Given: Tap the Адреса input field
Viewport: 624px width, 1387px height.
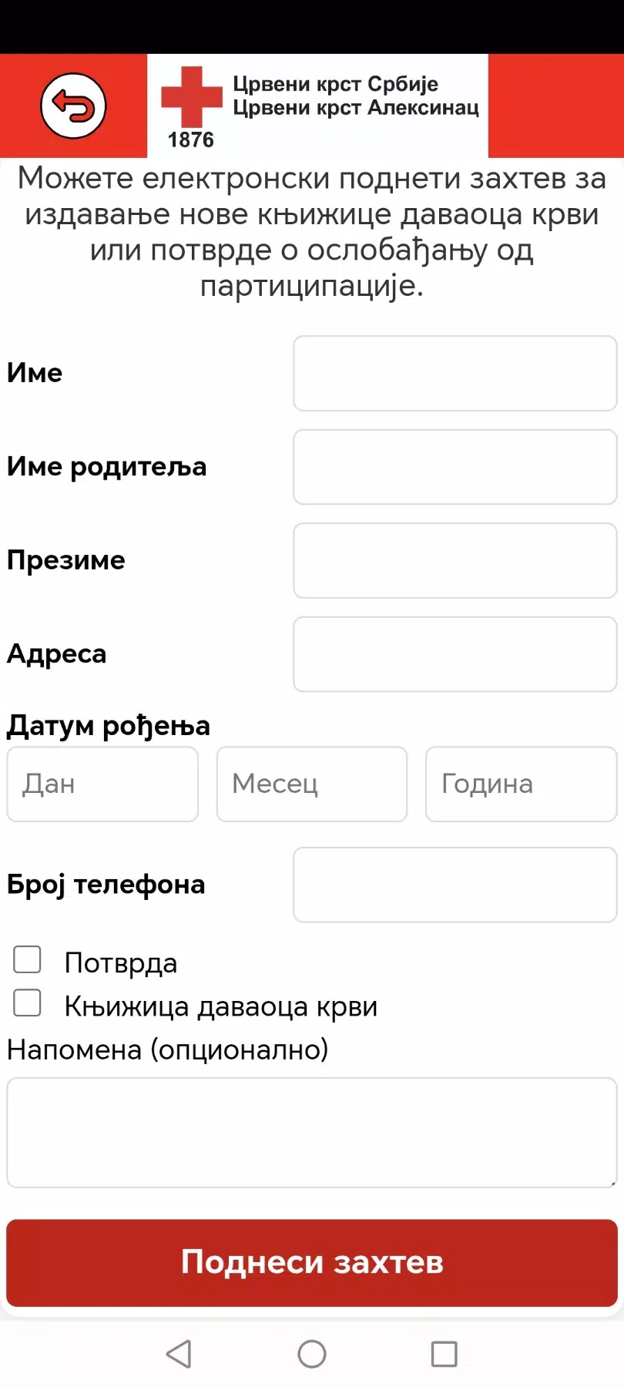Looking at the screenshot, I should click(x=455, y=654).
